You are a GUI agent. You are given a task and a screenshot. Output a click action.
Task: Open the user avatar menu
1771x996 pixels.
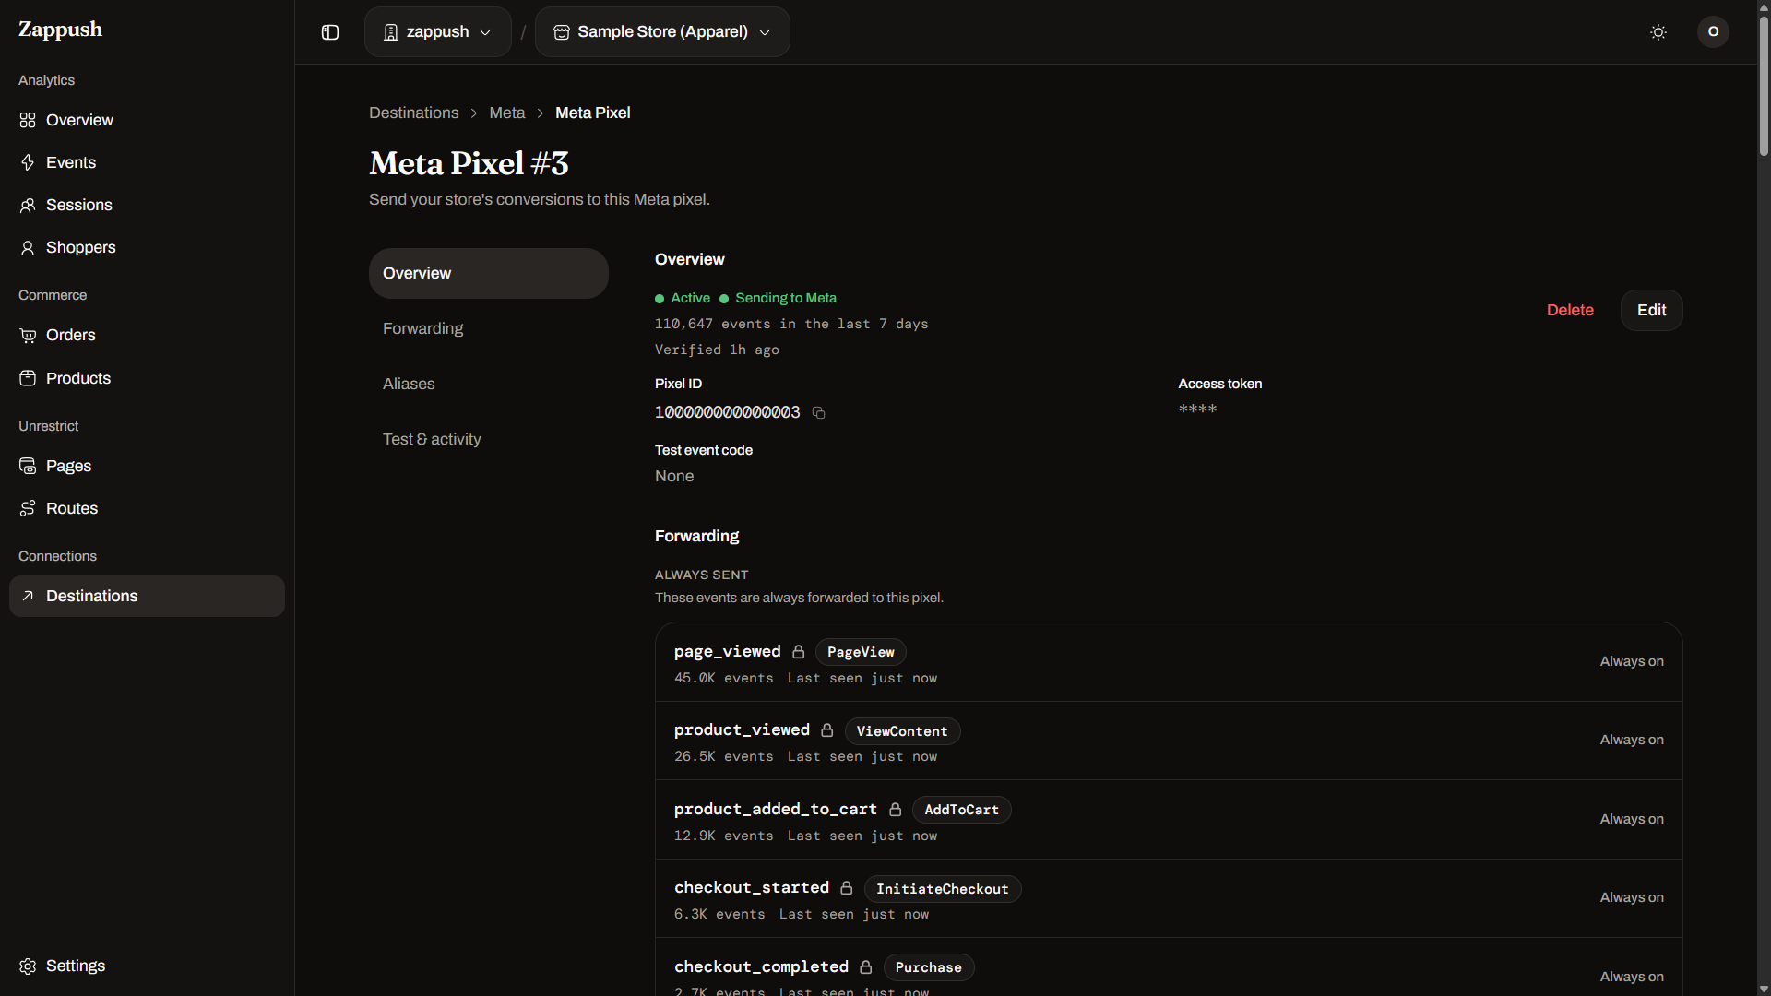coord(1713,31)
